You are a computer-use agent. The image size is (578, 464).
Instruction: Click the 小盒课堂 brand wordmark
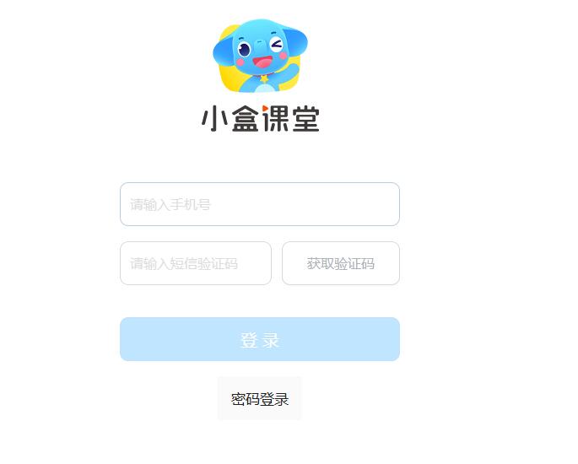click(260, 118)
